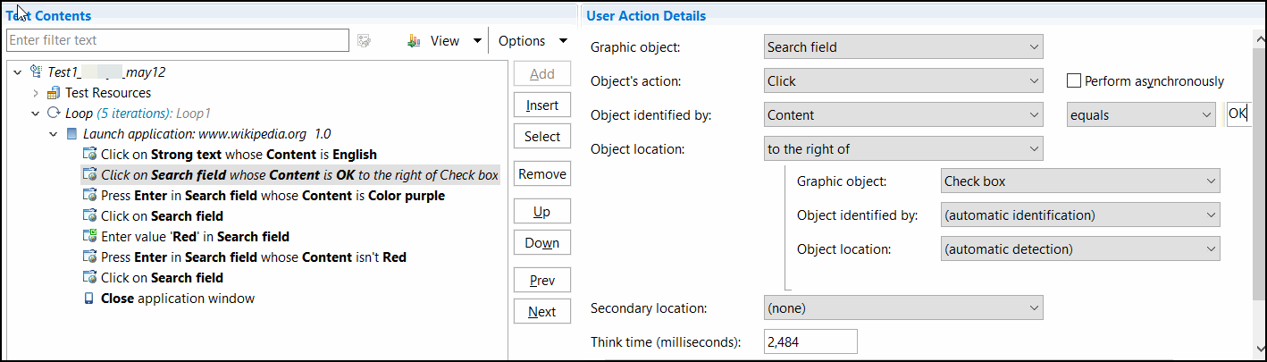Click the Prev button

(542, 281)
